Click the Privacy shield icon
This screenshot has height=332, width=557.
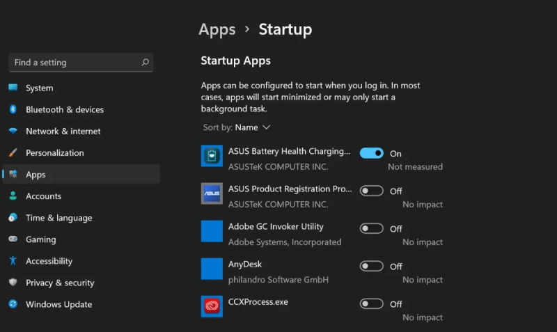(13, 283)
